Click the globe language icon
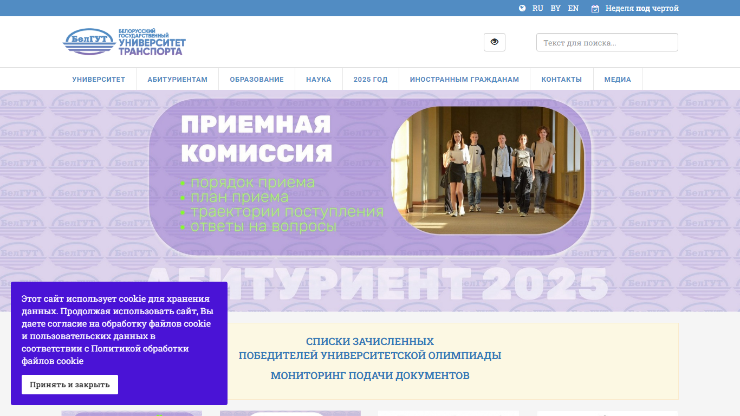Image resolution: width=740 pixels, height=416 pixels. (x=522, y=8)
